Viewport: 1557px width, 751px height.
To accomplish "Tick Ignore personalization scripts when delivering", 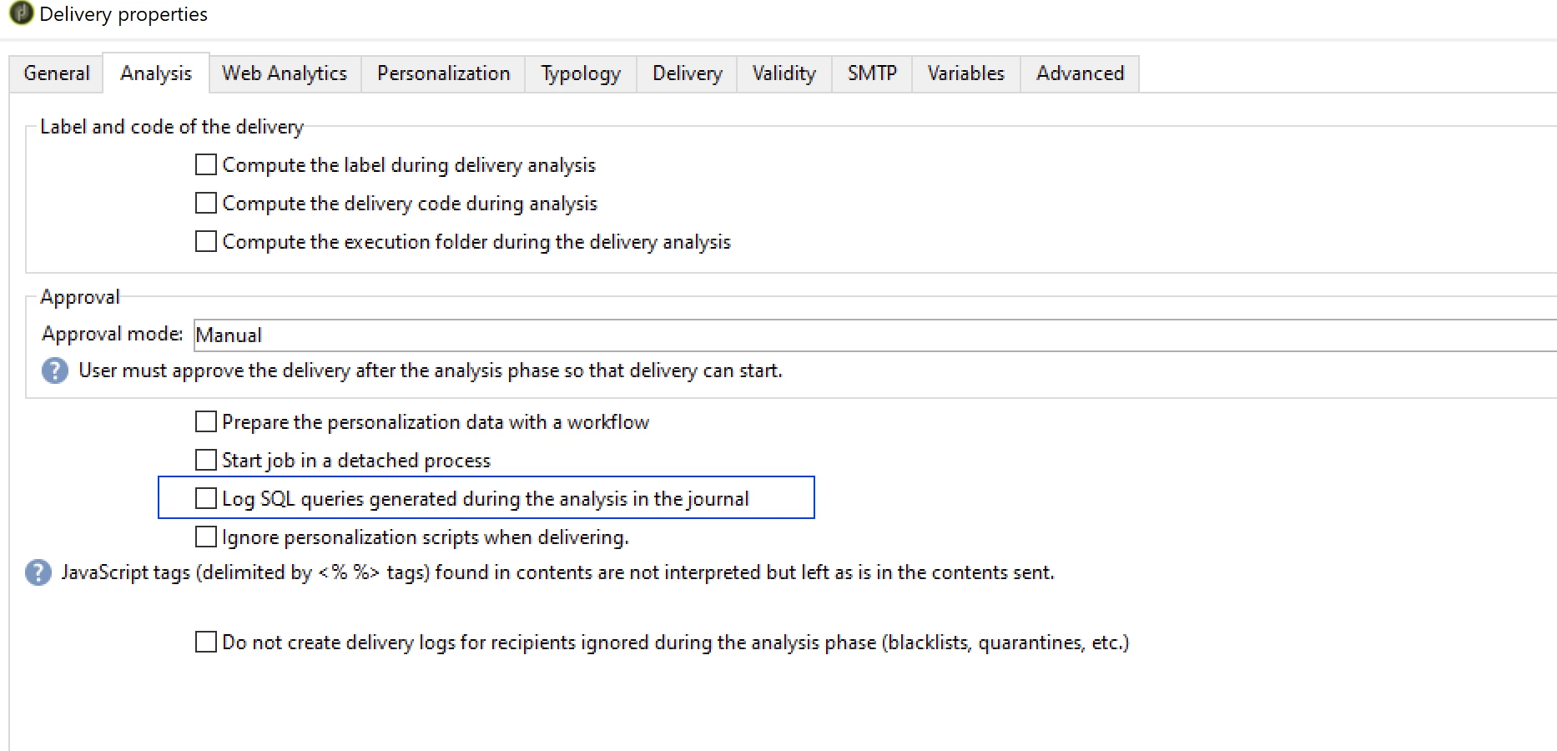I will 206,537.
